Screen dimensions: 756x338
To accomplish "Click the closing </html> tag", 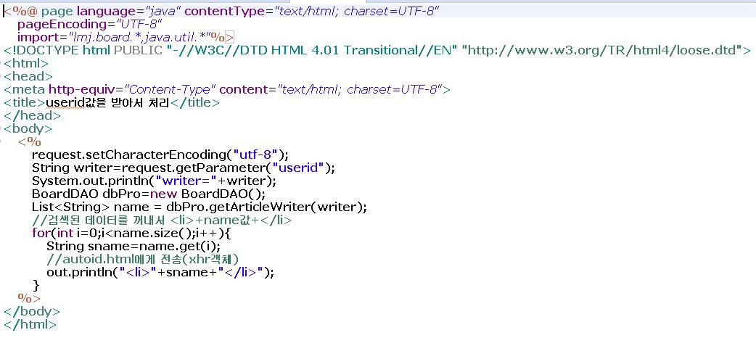I will coord(30,324).
